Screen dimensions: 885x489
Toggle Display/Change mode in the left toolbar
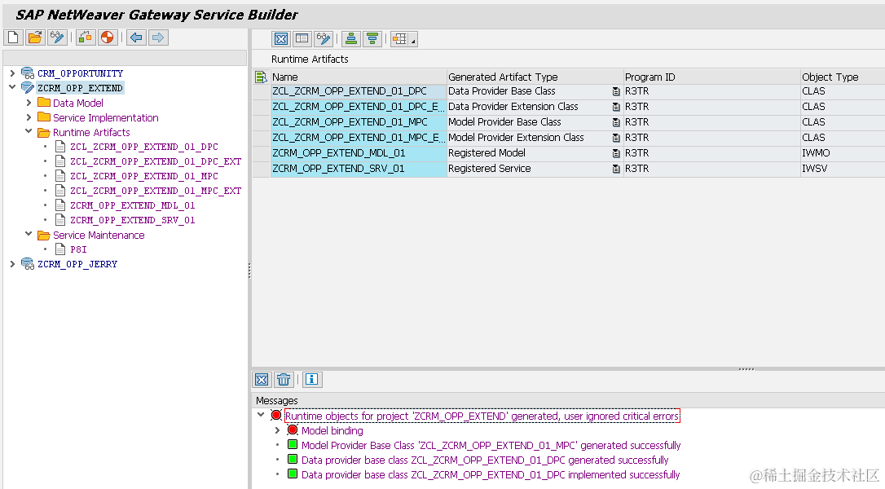click(57, 37)
